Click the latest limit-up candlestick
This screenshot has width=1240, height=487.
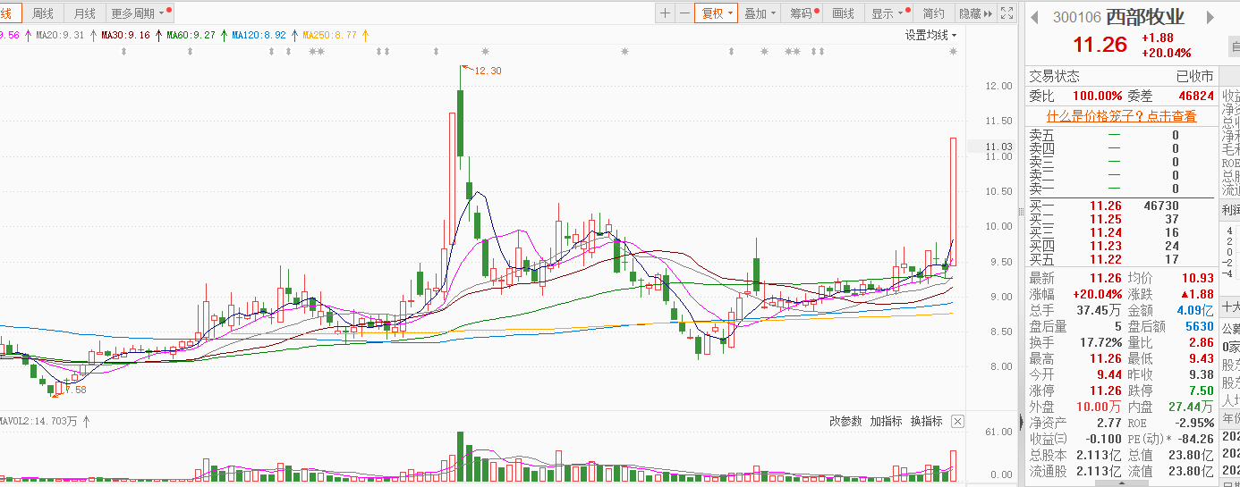[954, 201]
